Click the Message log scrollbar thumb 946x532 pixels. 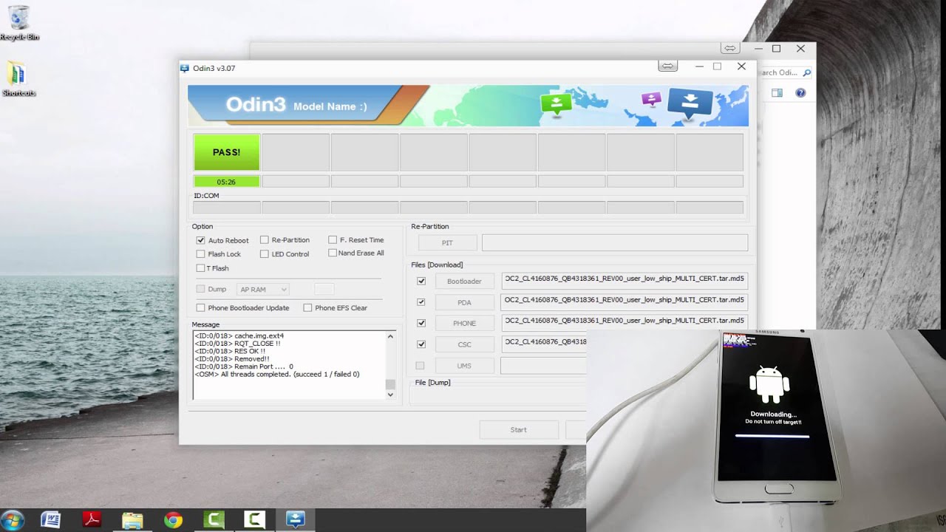point(390,384)
